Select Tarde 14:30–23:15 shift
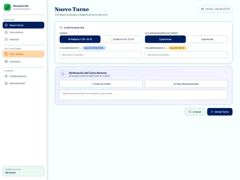Image resolution: width=240 pixels, height=180 pixels. pyautogui.click(x=122, y=39)
